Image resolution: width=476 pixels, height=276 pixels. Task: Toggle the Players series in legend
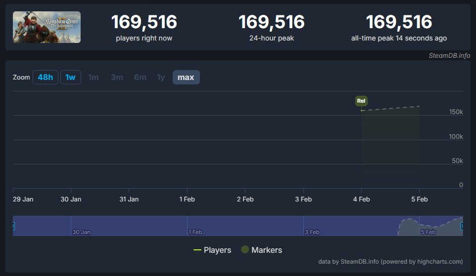tap(217, 250)
